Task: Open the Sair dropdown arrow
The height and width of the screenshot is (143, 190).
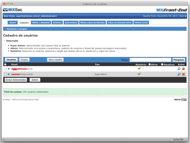Action: click(x=186, y=16)
